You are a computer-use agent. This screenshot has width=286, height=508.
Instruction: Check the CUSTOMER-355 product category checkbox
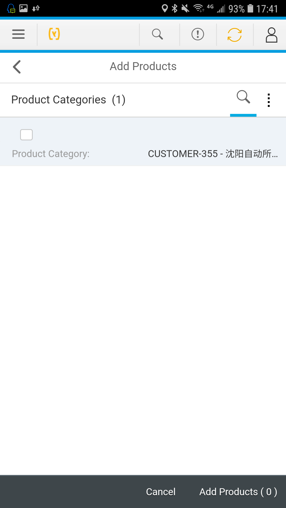point(26,135)
